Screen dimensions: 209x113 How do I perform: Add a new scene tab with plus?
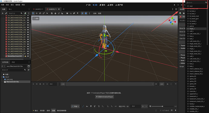coord(64,9)
